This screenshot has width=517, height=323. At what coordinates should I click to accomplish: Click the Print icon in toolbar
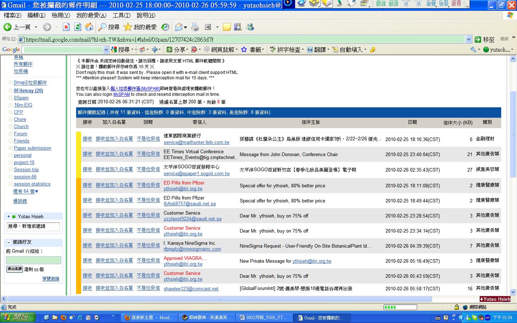coord(195,27)
